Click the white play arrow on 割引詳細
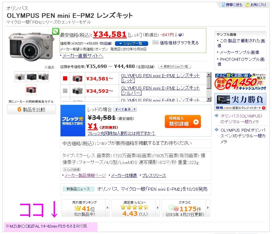Screen dimensions: 272x234 [x=196, y=122]
